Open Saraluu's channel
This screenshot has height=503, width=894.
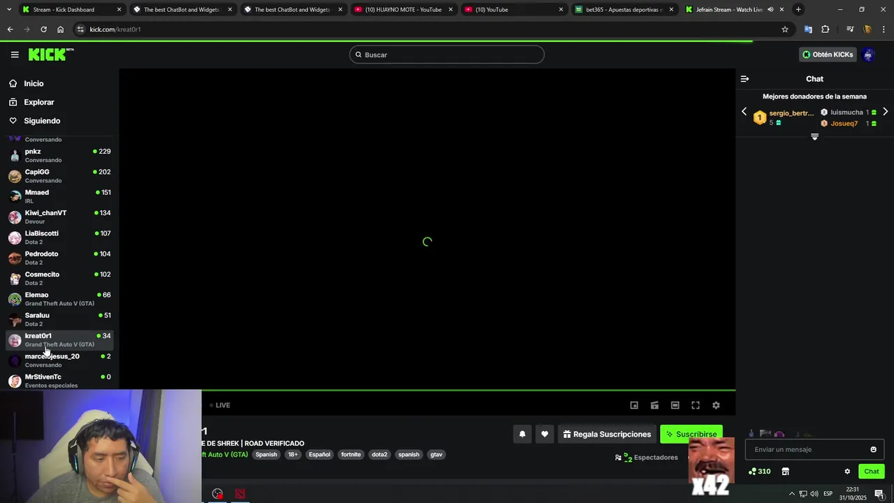pos(59,319)
